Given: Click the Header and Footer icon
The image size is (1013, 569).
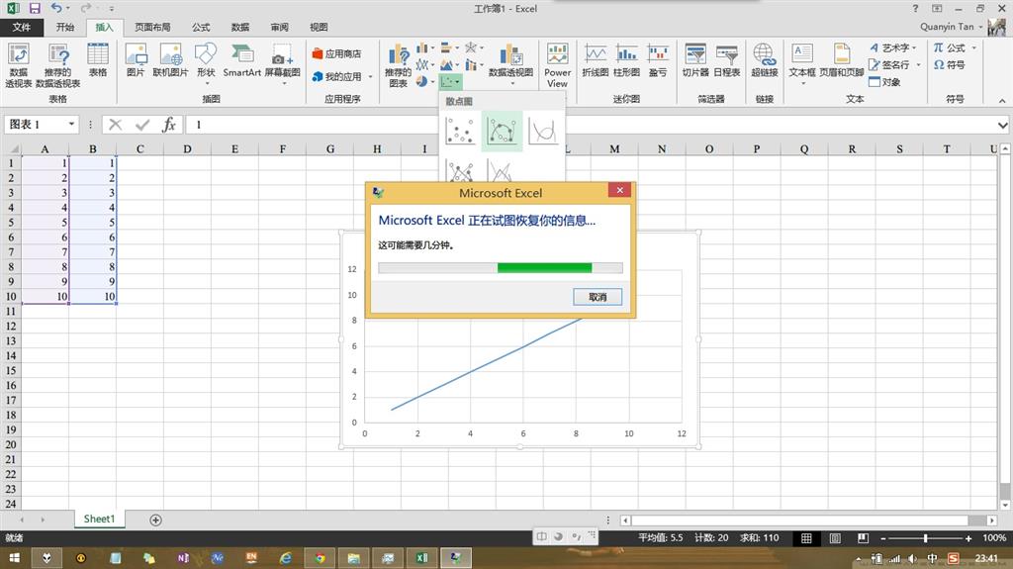Looking at the screenshot, I should [x=842, y=60].
